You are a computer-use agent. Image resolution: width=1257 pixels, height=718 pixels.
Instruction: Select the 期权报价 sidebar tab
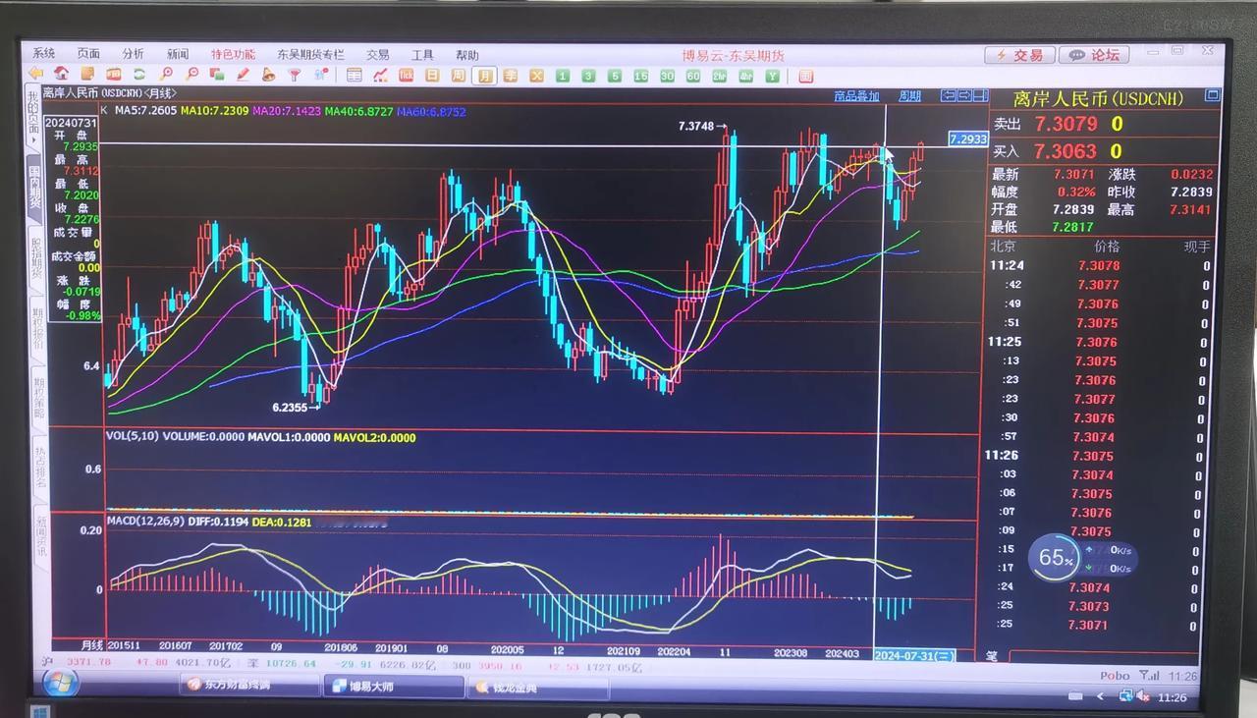pos(37,327)
